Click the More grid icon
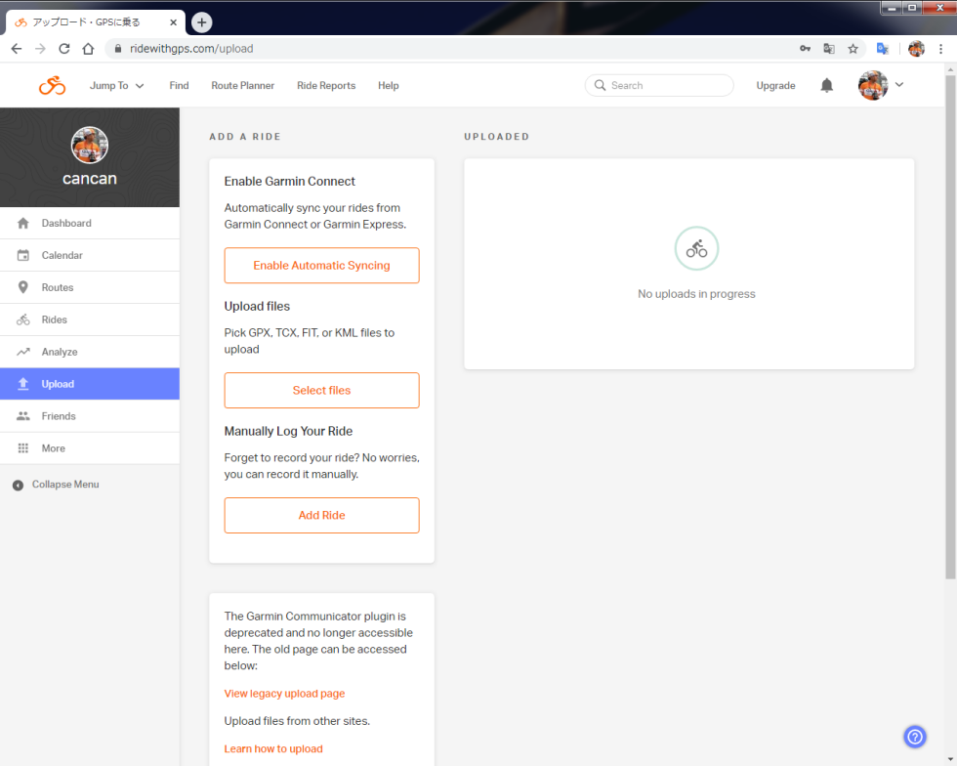This screenshot has width=957, height=766. pos(23,448)
